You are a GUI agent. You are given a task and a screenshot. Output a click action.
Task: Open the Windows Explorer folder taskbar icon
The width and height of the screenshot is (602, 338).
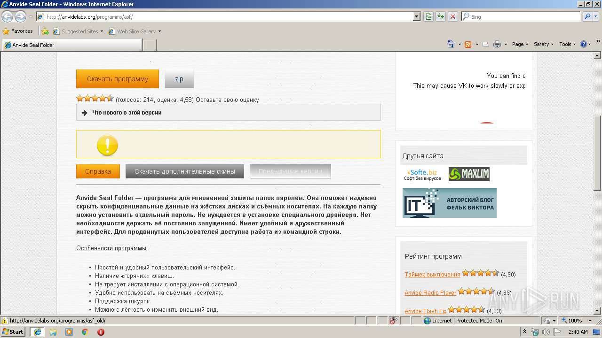(53, 332)
